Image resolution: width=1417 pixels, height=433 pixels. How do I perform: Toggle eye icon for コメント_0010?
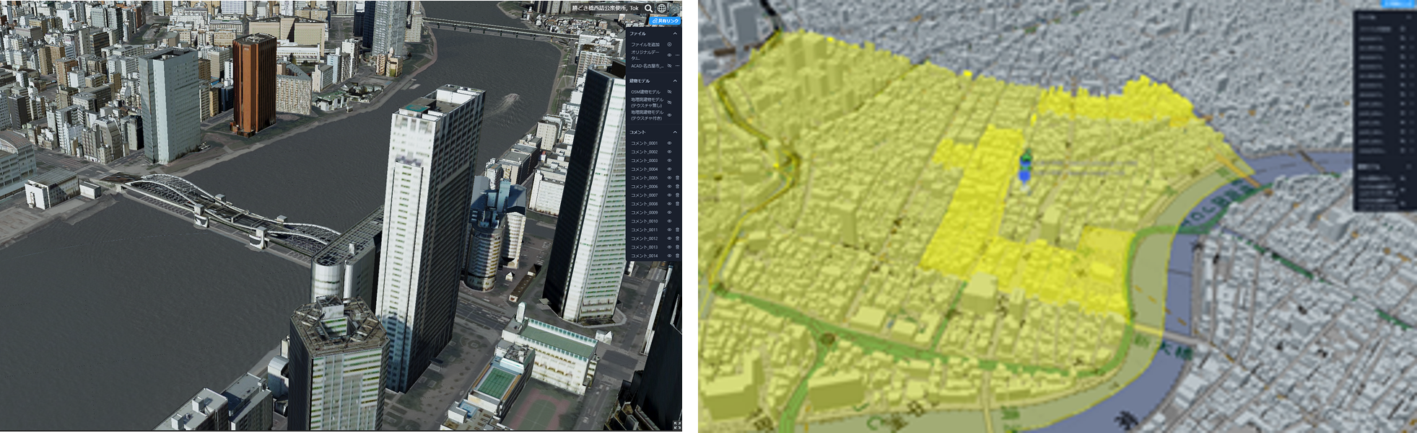pos(669,221)
